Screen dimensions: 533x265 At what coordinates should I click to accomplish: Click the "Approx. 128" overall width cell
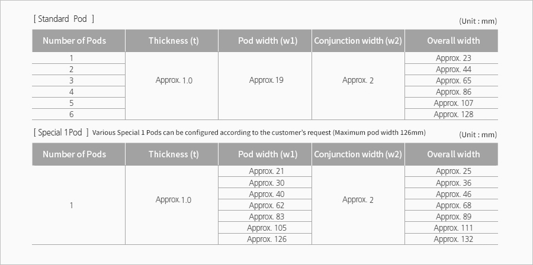tap(453, 114)
